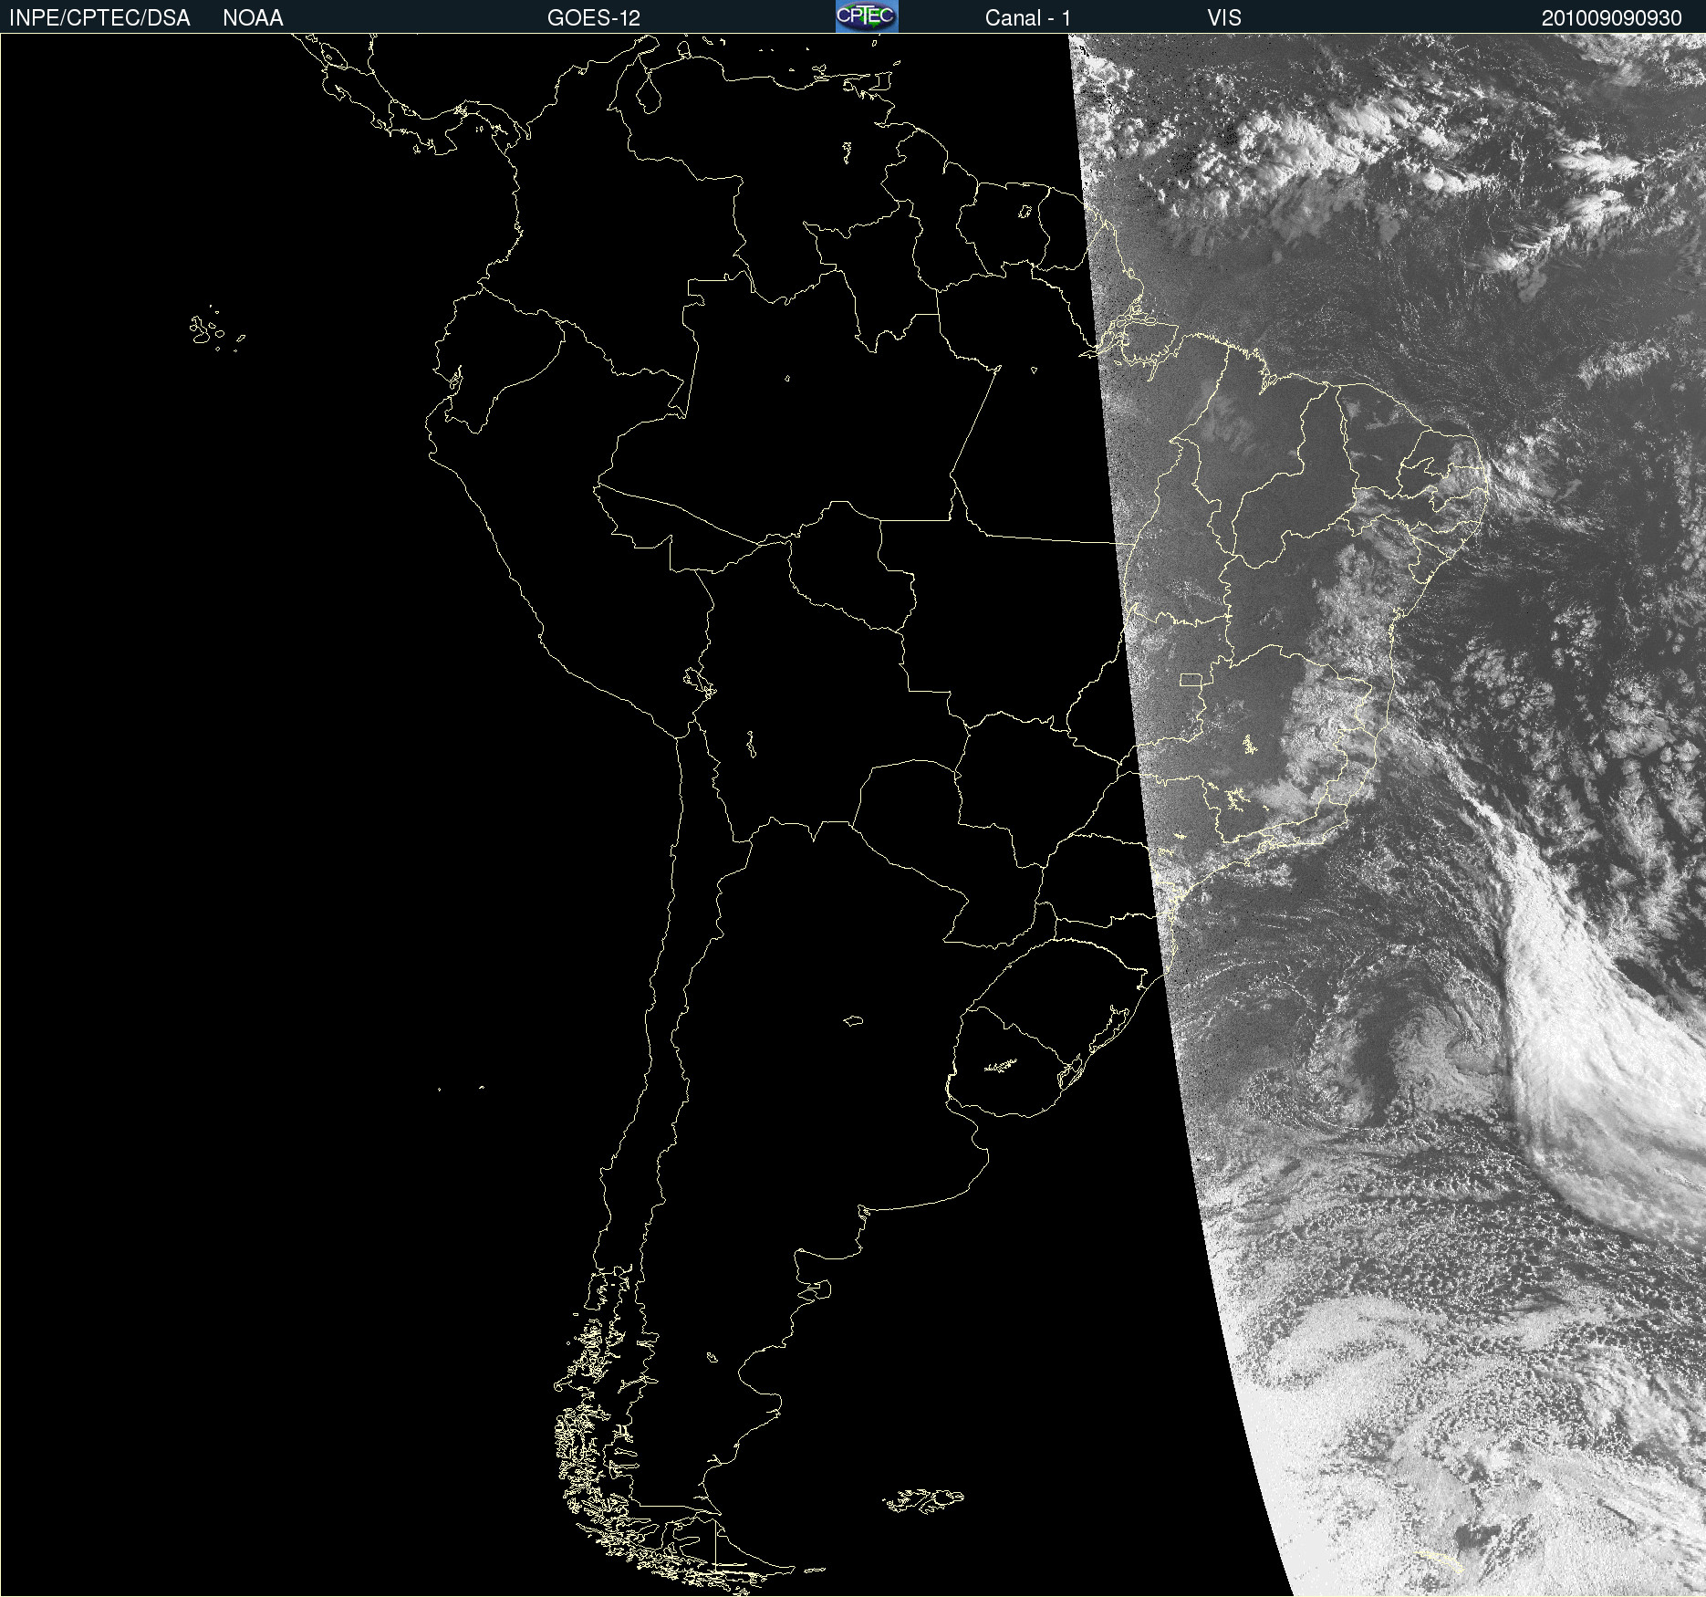Click the INPE/CPTEC/DSA header label
The image size is (1706, 1597).
(x=99, y=18)
